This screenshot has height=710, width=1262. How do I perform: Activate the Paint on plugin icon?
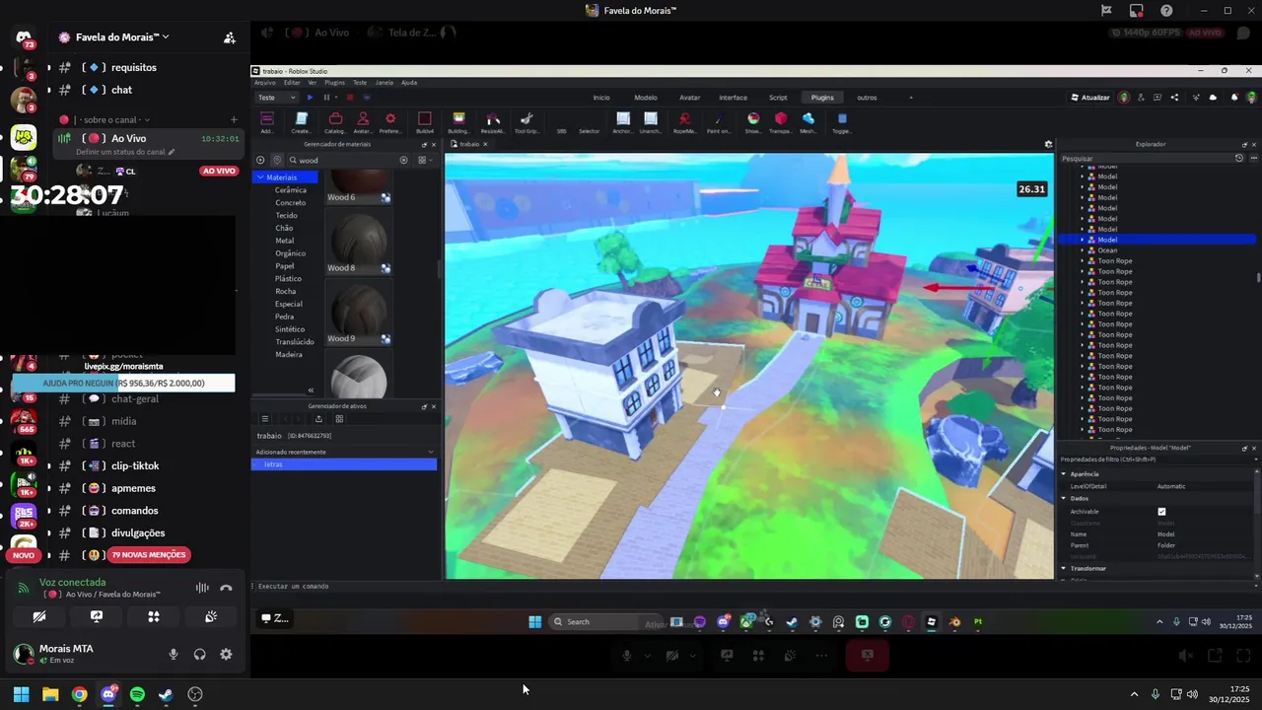(719, 119)
